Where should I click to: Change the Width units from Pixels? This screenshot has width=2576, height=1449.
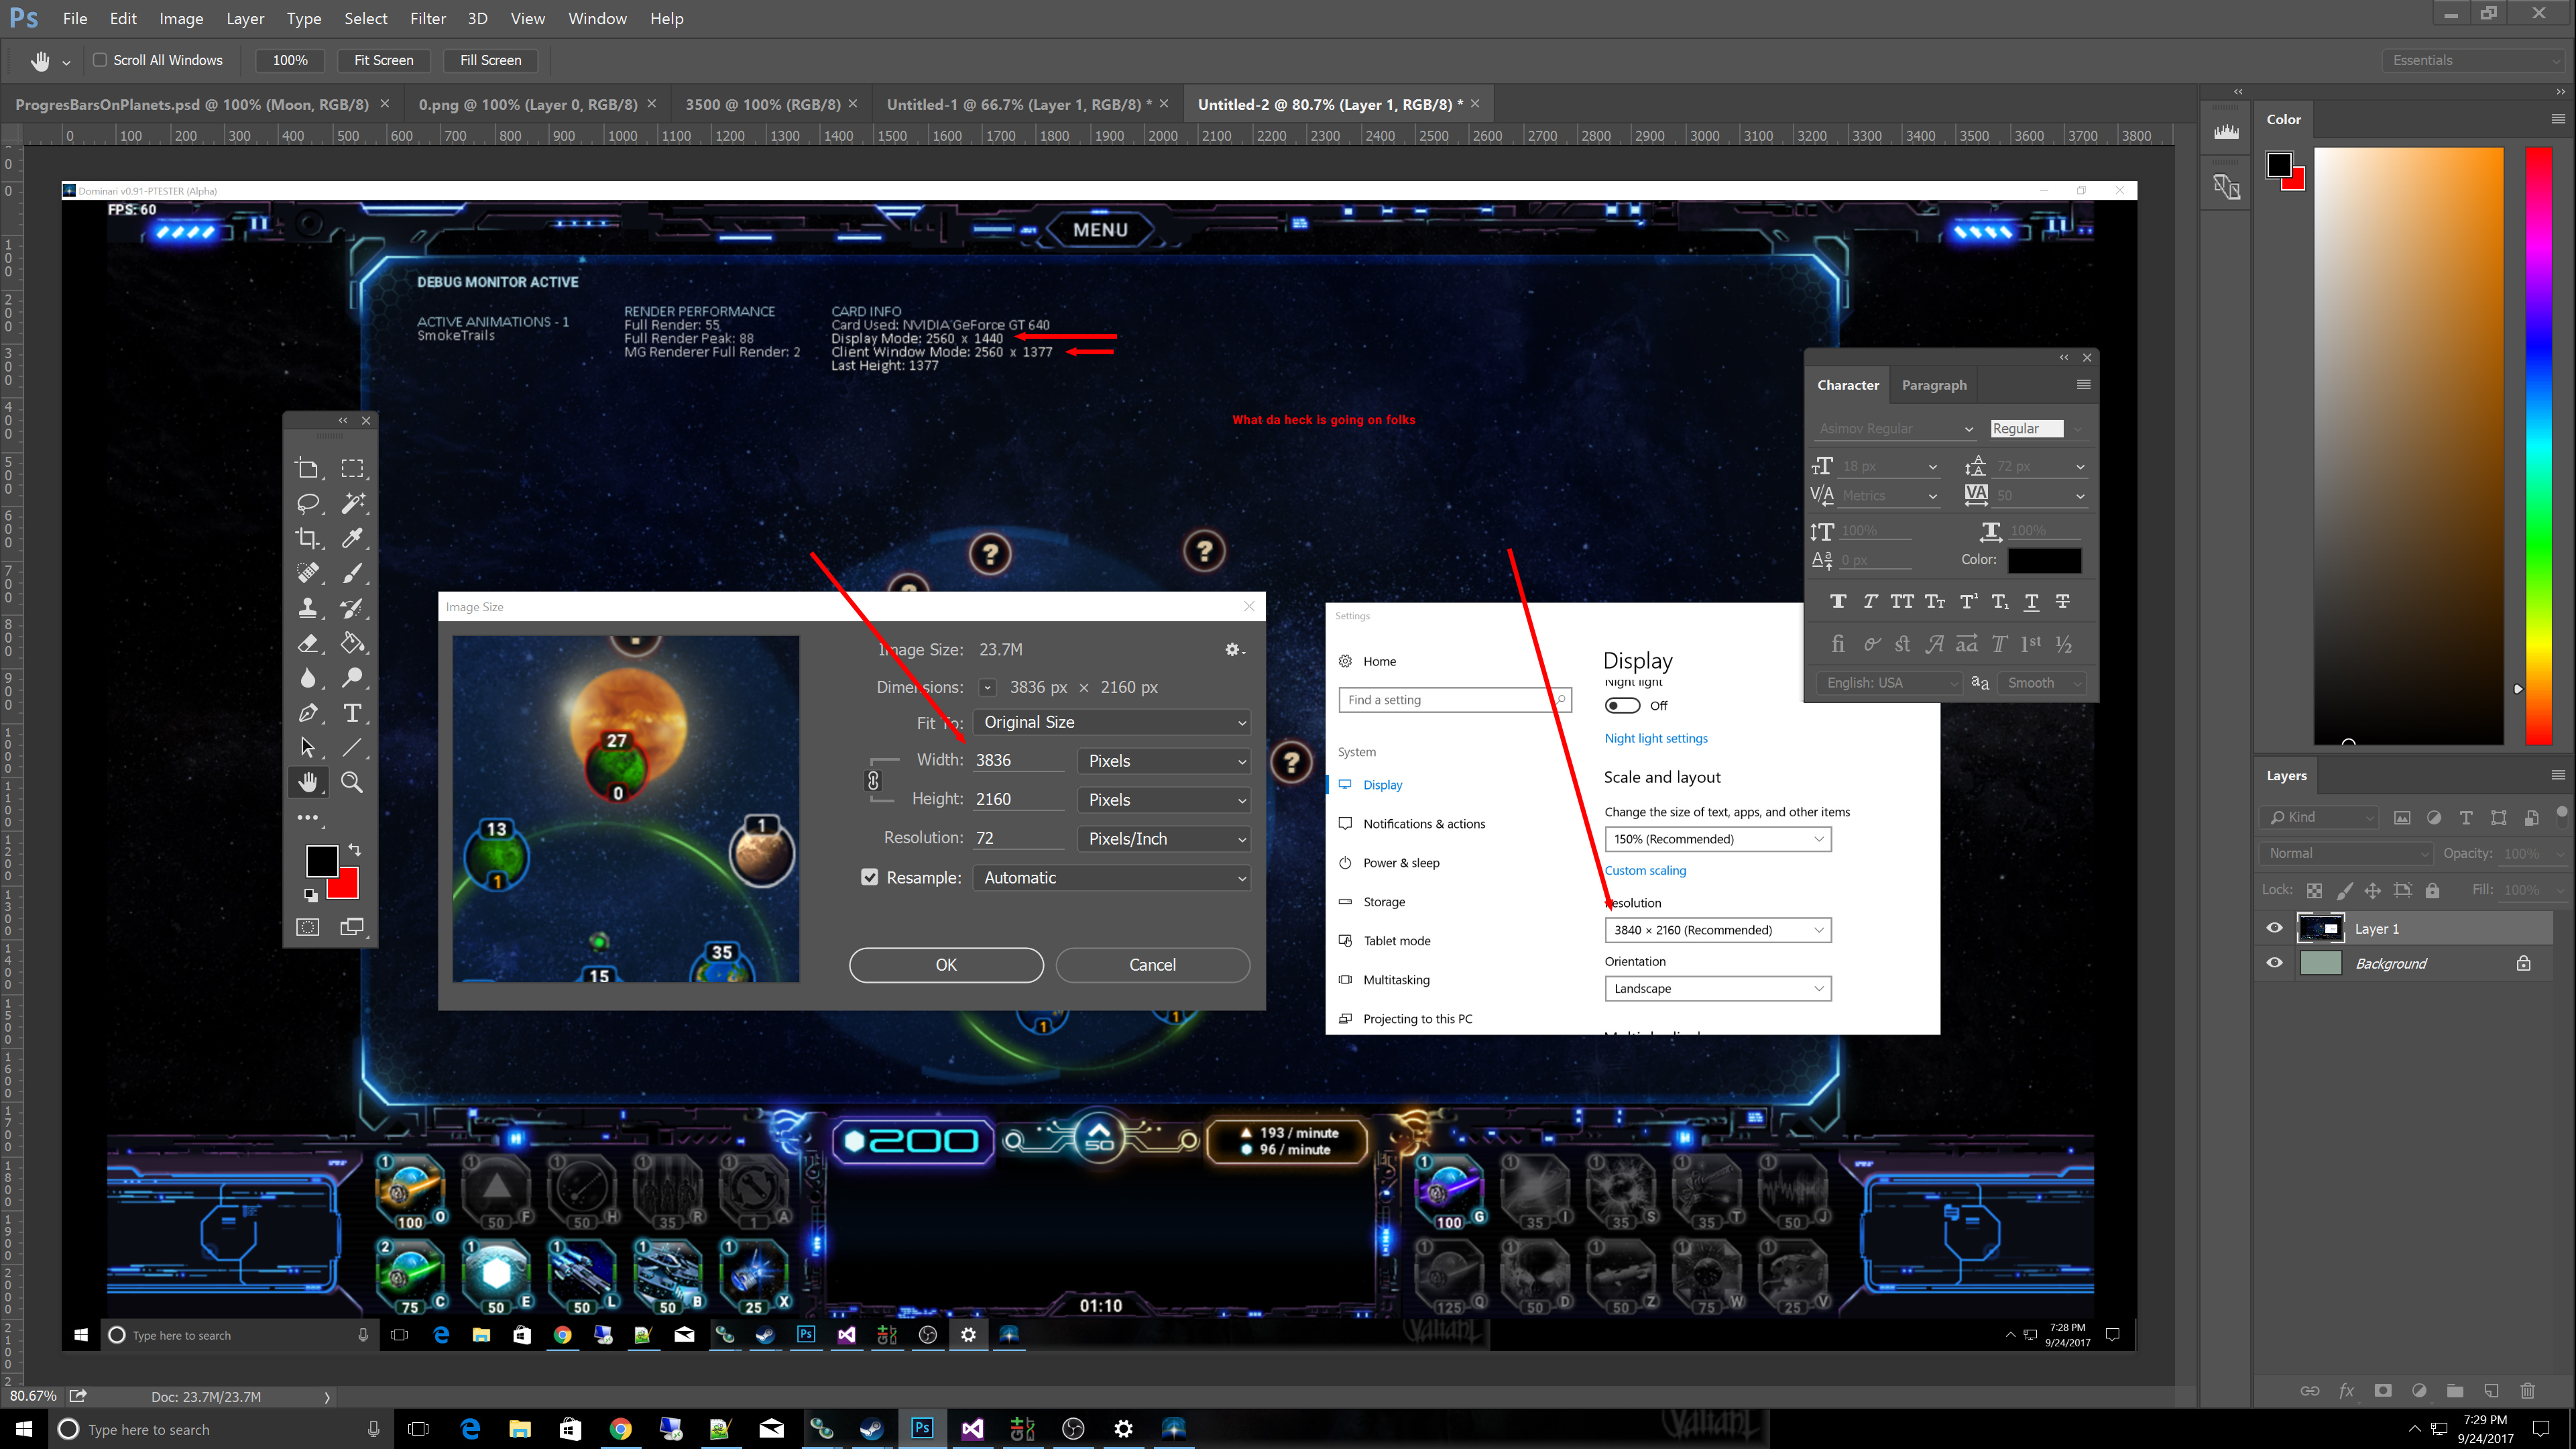tap(1163, 761)
